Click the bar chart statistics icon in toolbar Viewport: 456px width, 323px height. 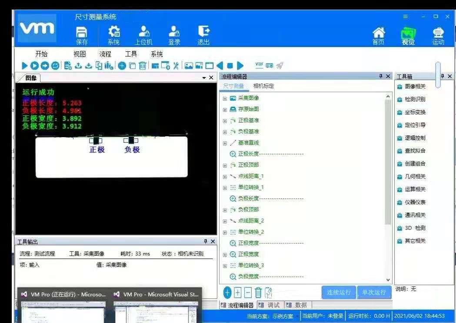coord(109,66)
